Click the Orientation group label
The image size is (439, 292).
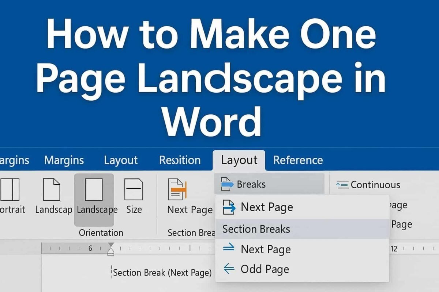(101, 233)
